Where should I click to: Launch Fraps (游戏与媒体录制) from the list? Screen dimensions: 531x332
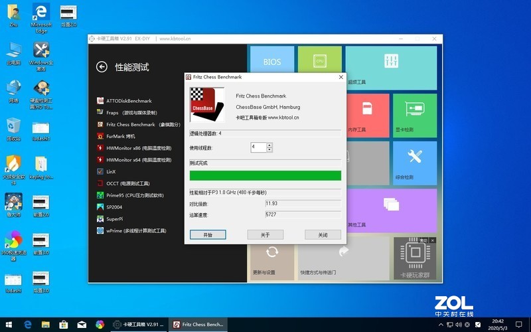(127, 112)
